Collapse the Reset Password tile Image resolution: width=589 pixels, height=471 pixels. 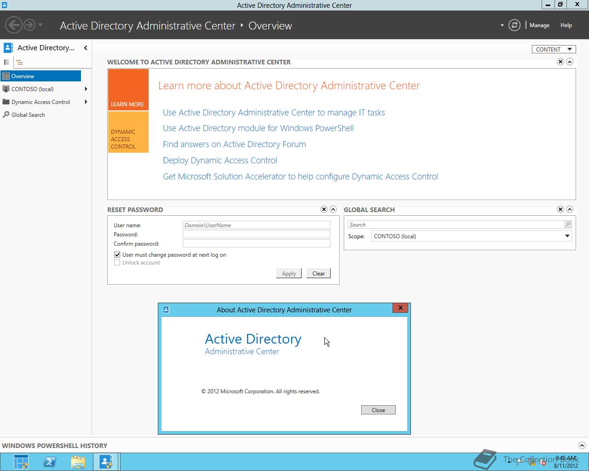[333, 209]
